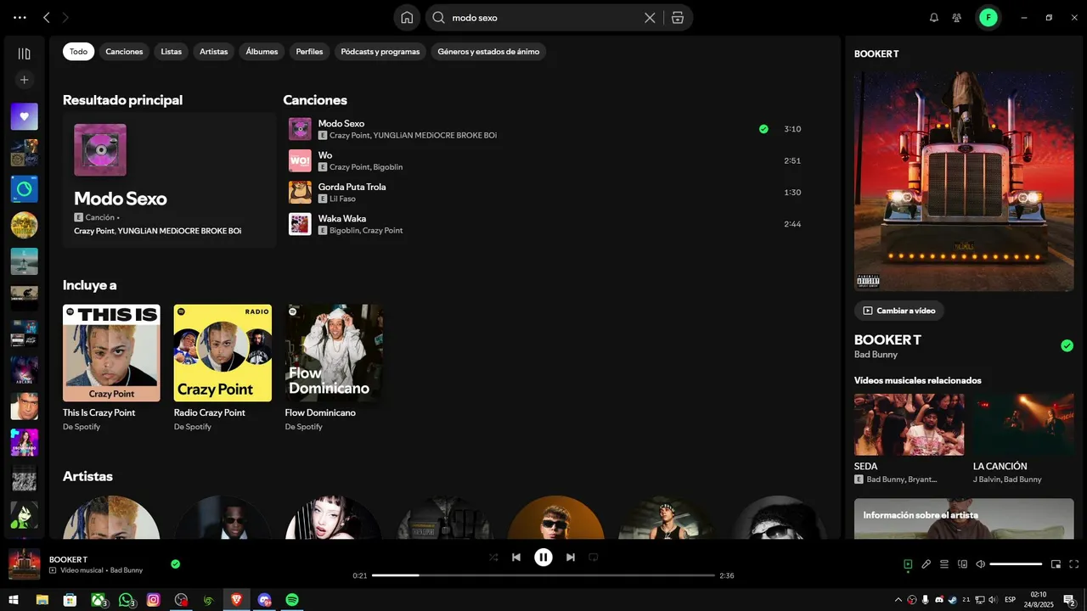The width and height of the screenshot is (1087, 611).
Task: Open Flow Dominicano playlist
Action: coord(334,368)
